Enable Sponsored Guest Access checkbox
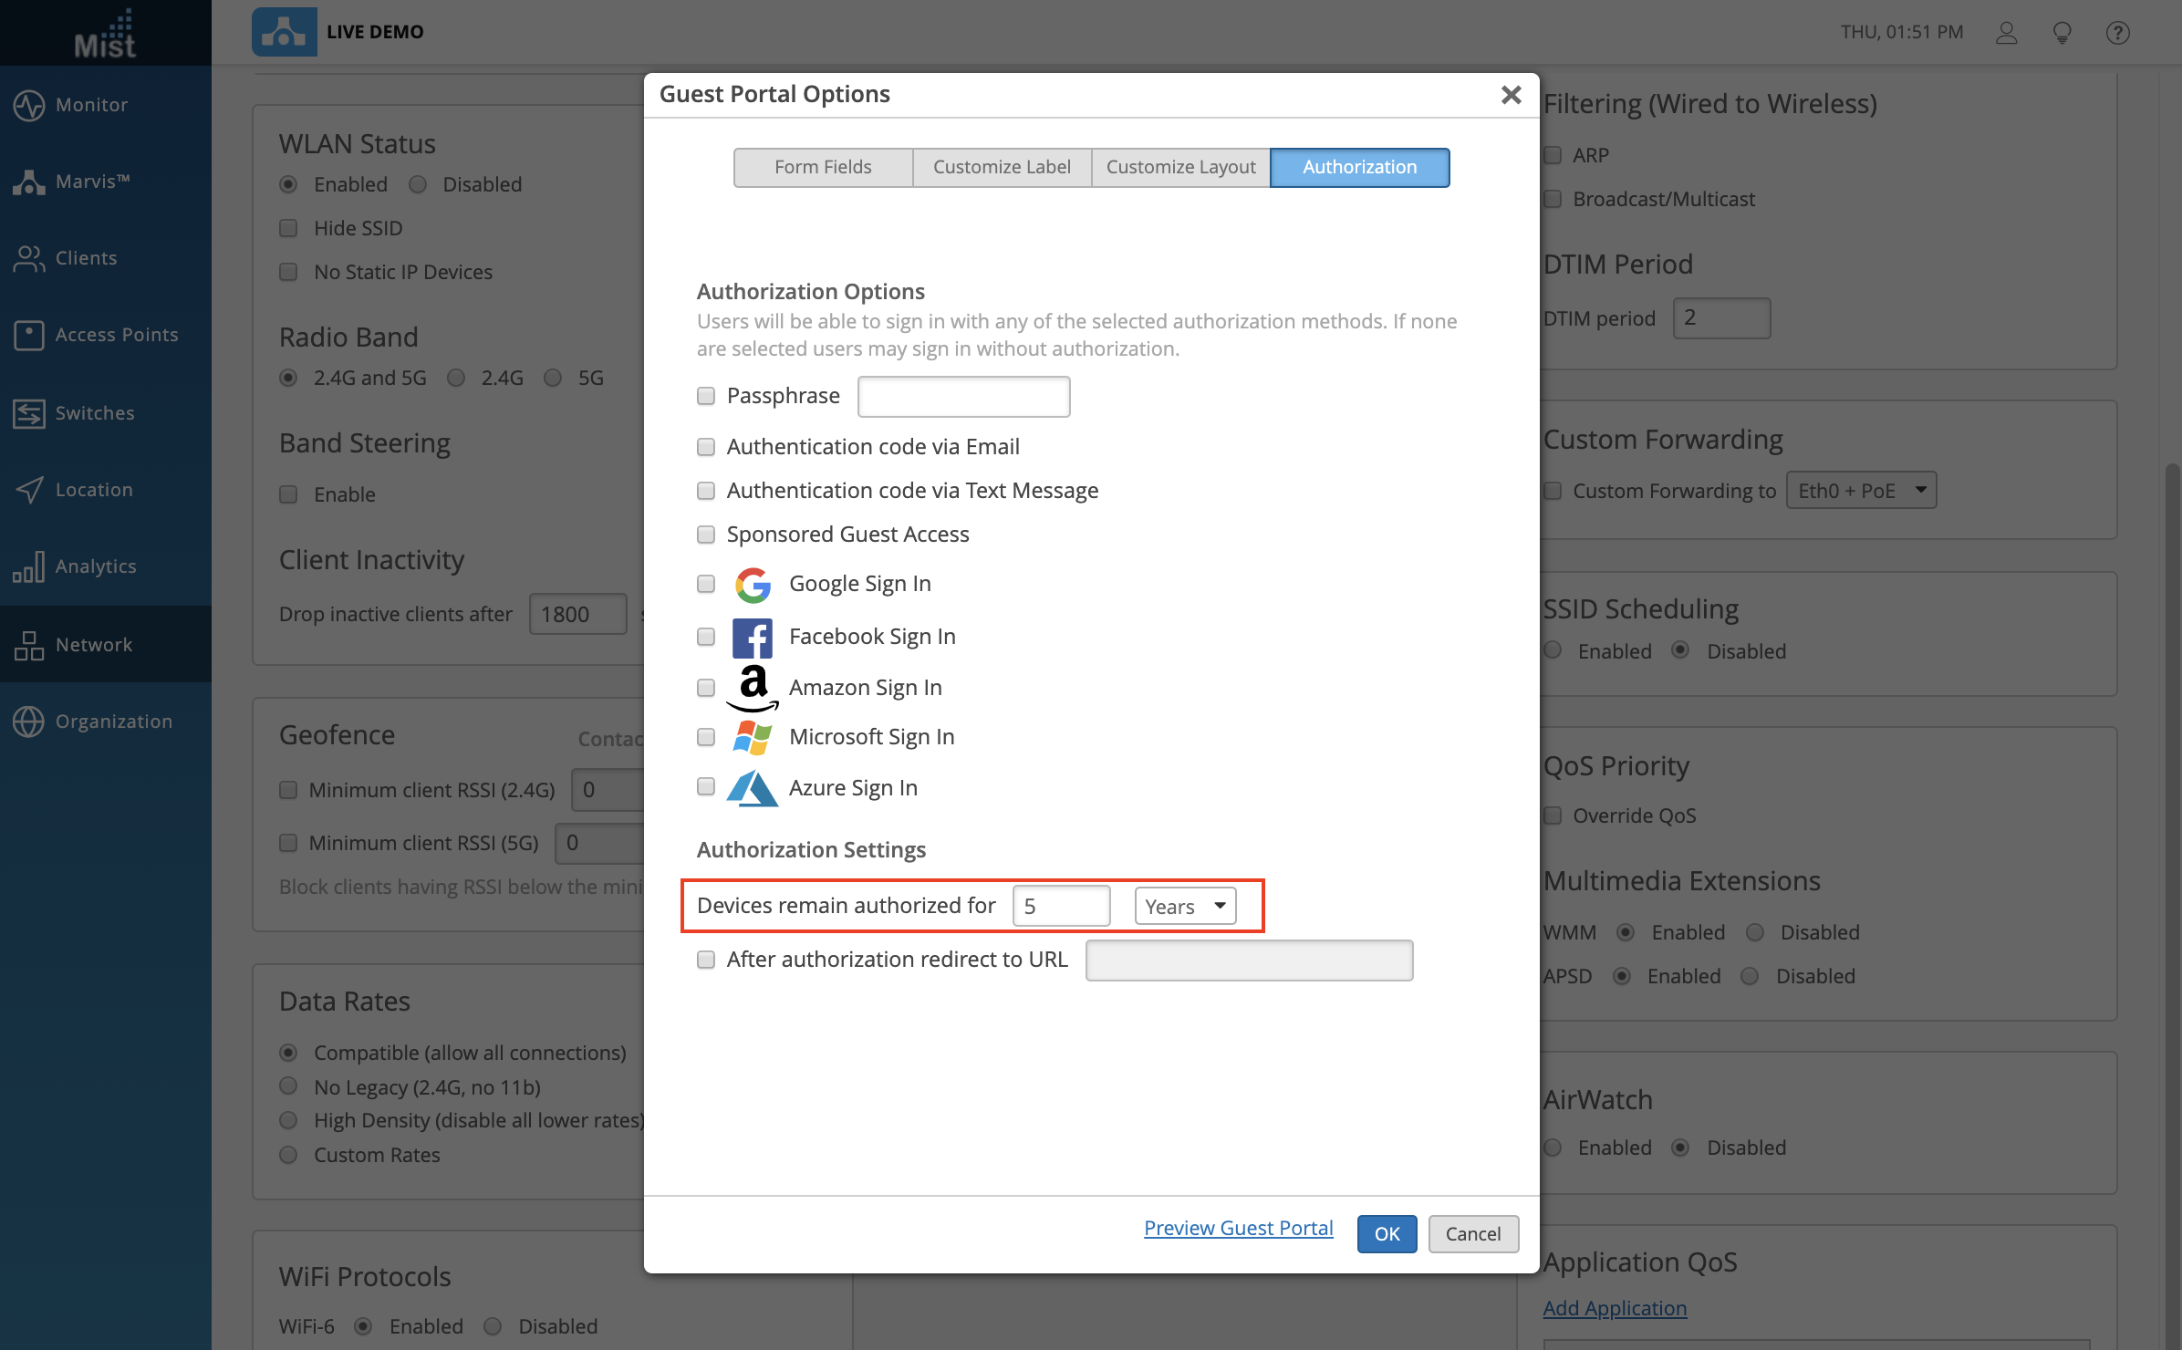The image size is (2182, 1350). 706,535
